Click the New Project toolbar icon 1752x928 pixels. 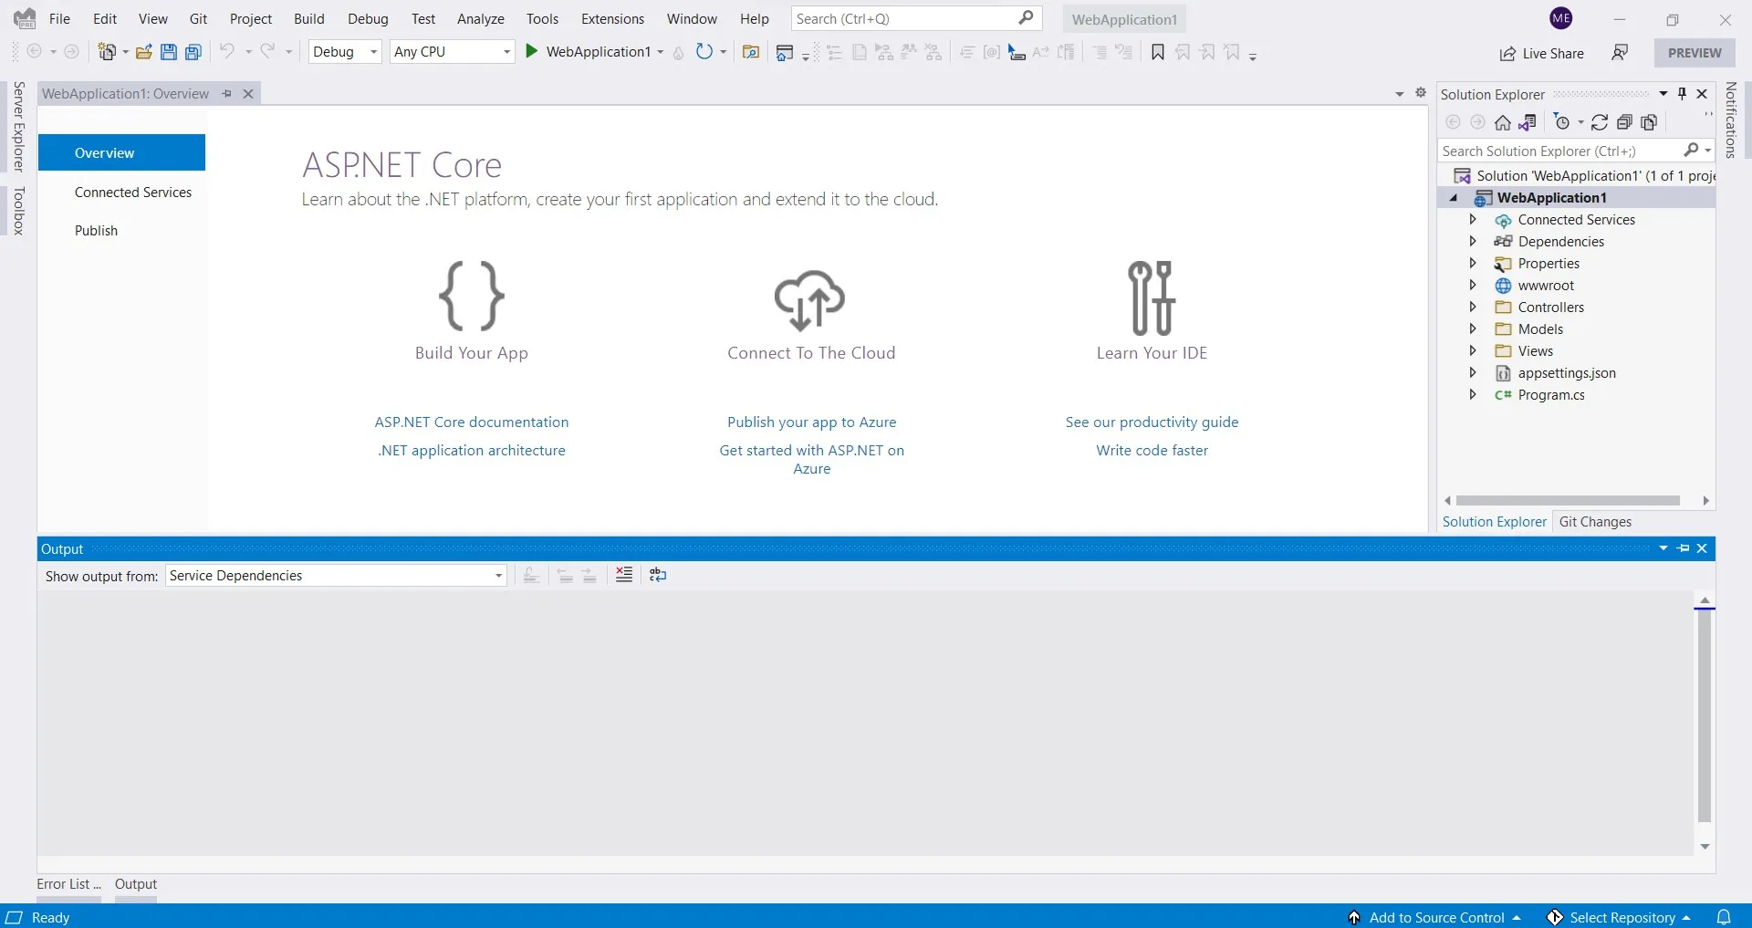(107, 52)
